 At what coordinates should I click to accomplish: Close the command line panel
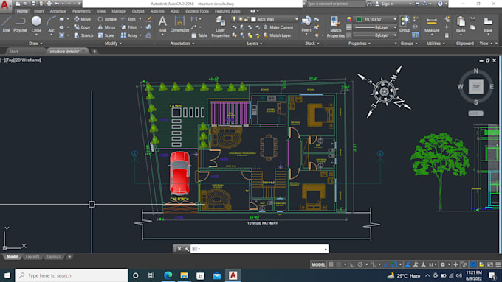click(179, 249)
